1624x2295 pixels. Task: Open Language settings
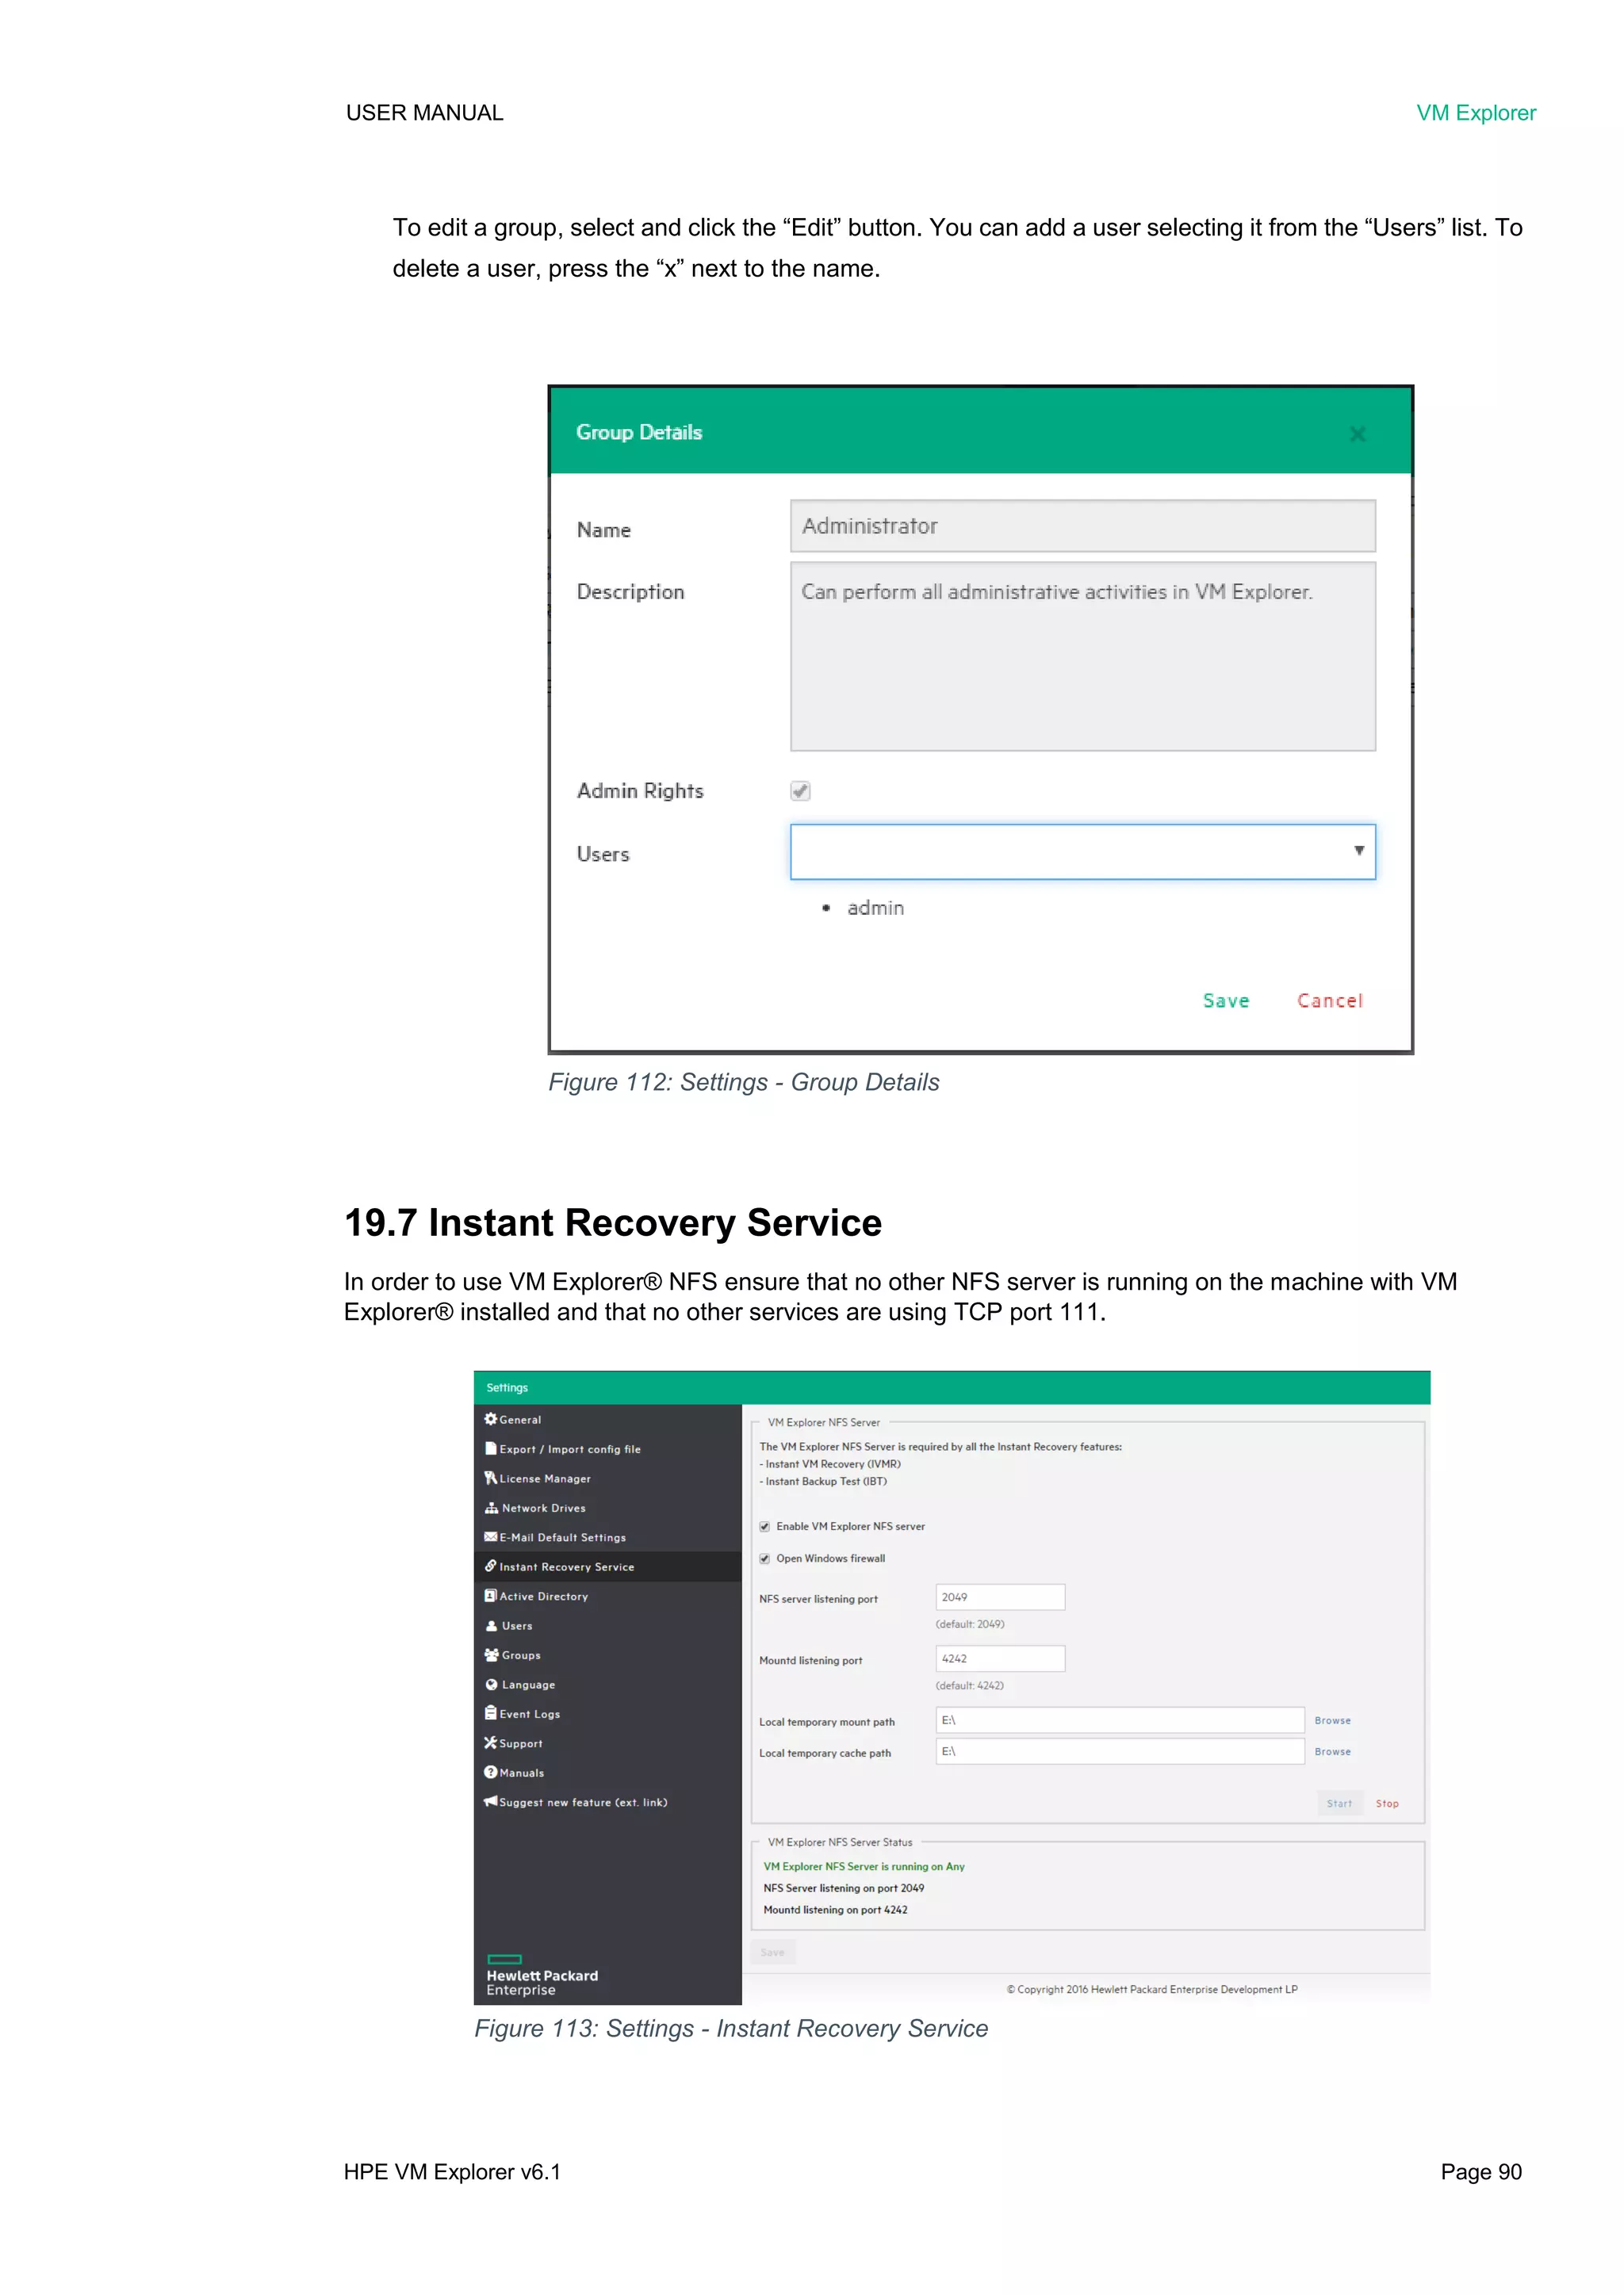528,1685
